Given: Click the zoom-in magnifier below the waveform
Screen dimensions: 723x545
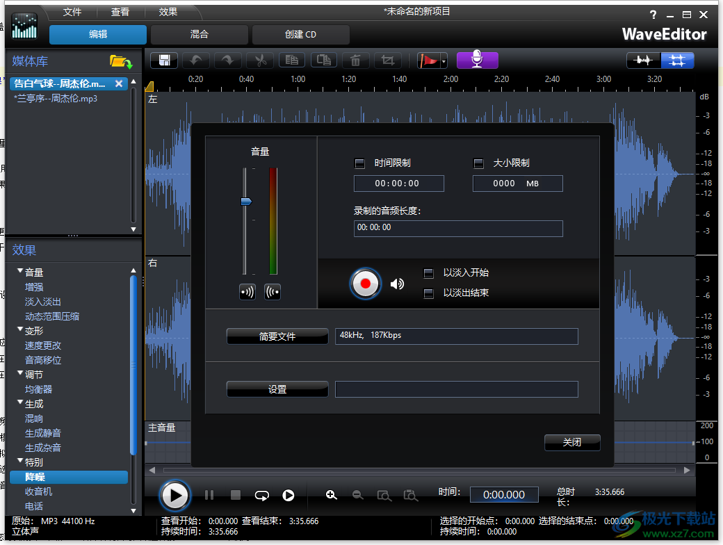Looking at the screenshot, I should tap(332, 495).
